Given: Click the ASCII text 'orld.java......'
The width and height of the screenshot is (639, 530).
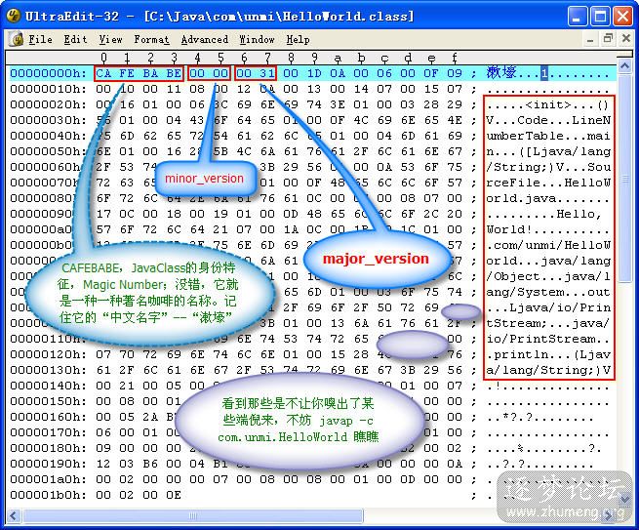Looking at the screenshot, I should click(547, 198).
